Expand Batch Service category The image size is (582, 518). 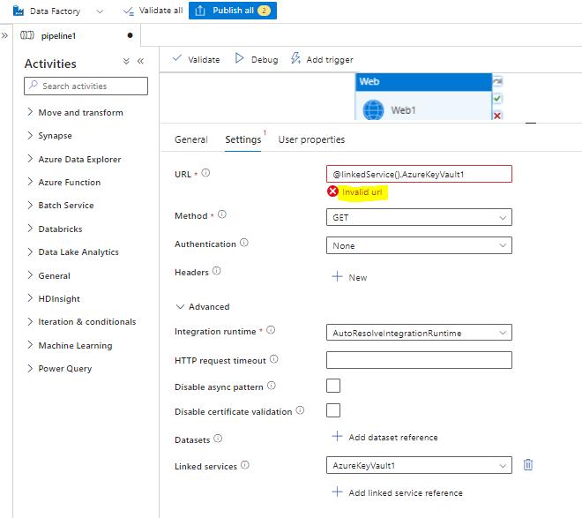(61, 205)
